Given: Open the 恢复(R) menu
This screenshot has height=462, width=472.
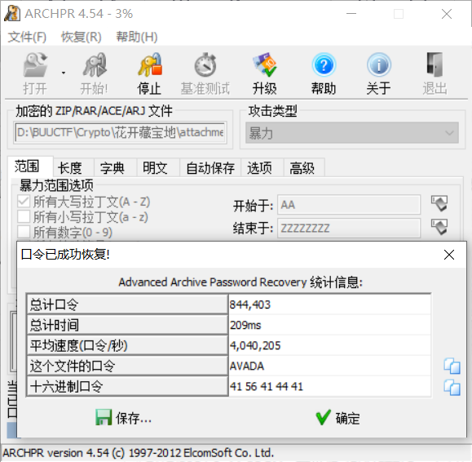Looking at the screenshot, I should coord(82,37).
